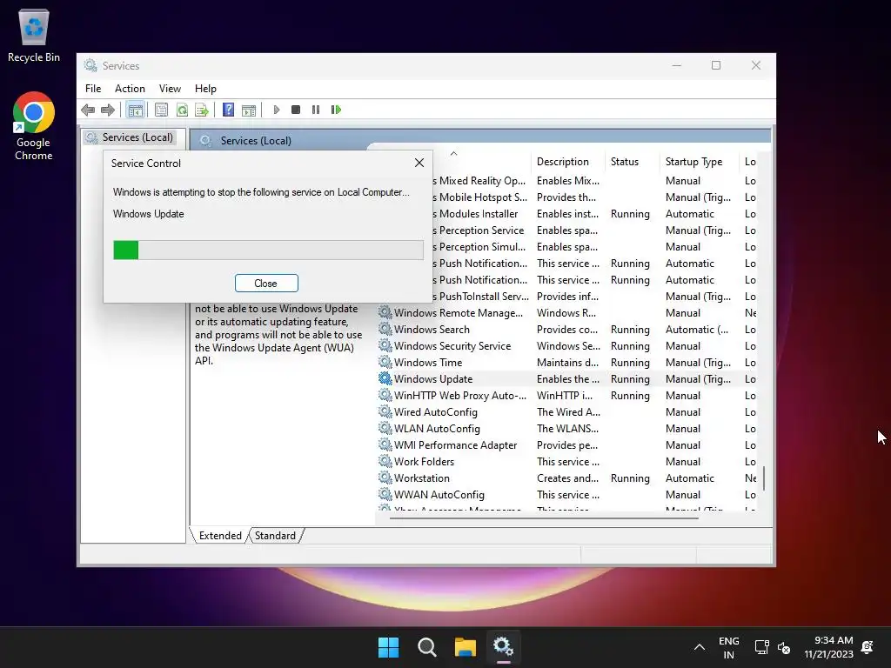Click 'The Wired A...' description cell

(x=568, y=411)
